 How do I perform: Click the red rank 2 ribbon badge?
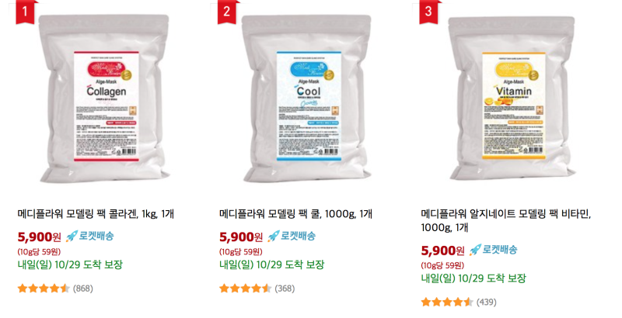tap(226, 12)
